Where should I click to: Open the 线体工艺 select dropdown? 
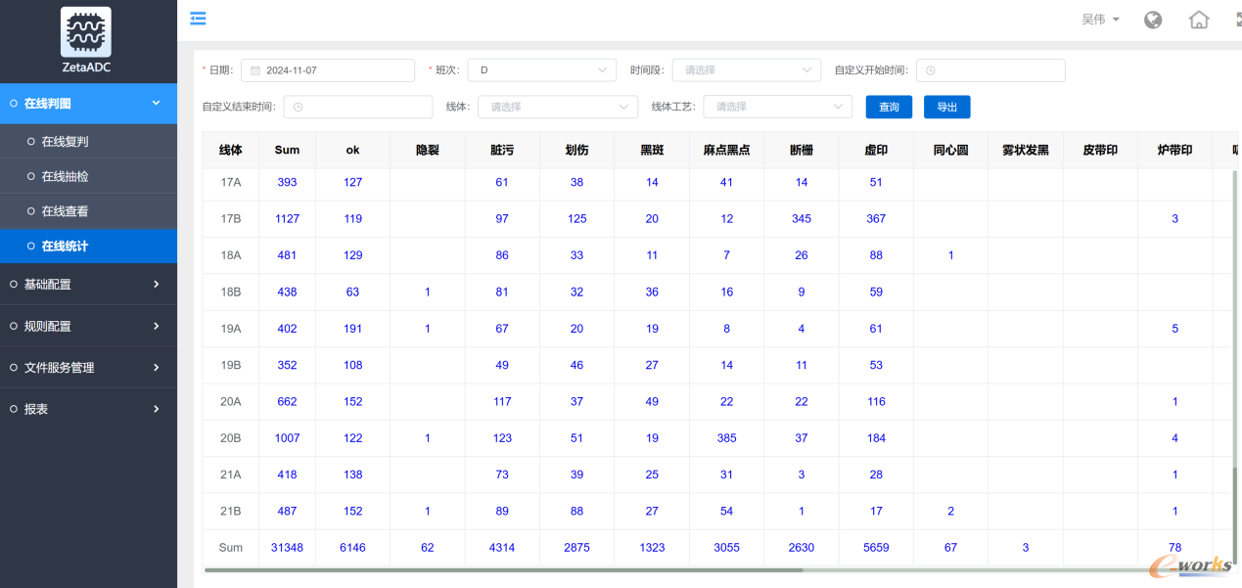(x=777, y=107)
